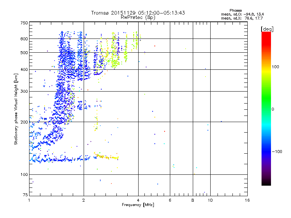Click the '16' x-axis tick label
The width and height of the screenshot is (291, 218).
247,200
